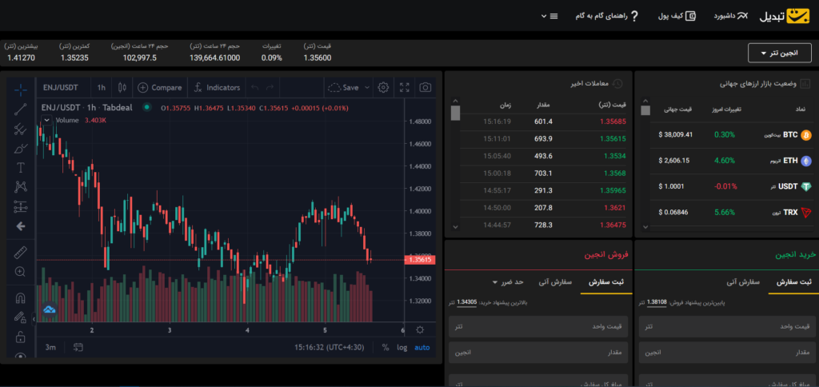Toggle log scale on chart
The height and width of the screenshot is (387, 819).
[x=402, y=347]
